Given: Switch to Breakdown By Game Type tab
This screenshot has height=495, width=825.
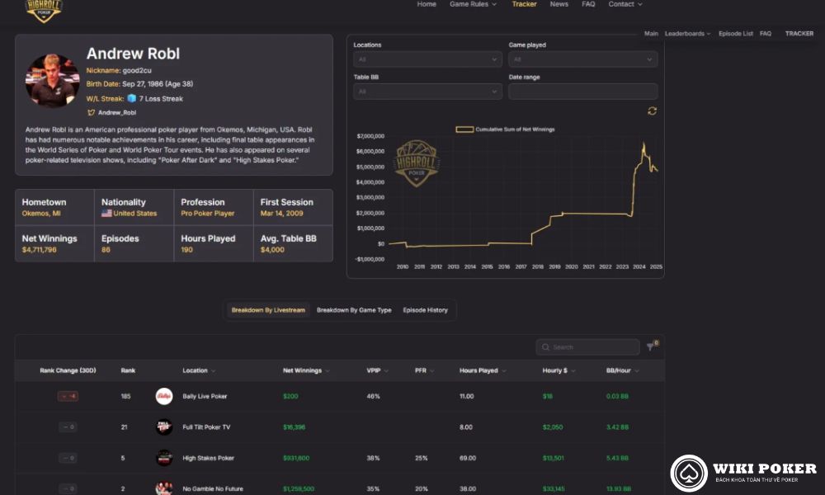Looking at the screenshot, I should (x=354, y=310).
